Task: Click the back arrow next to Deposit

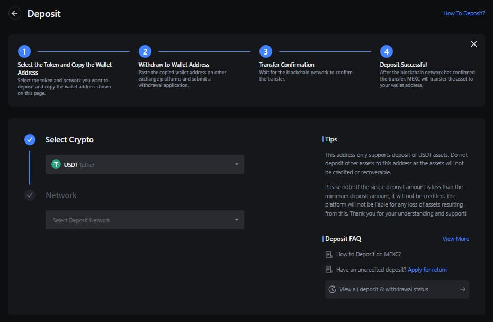Action: [x=14, y=13]
